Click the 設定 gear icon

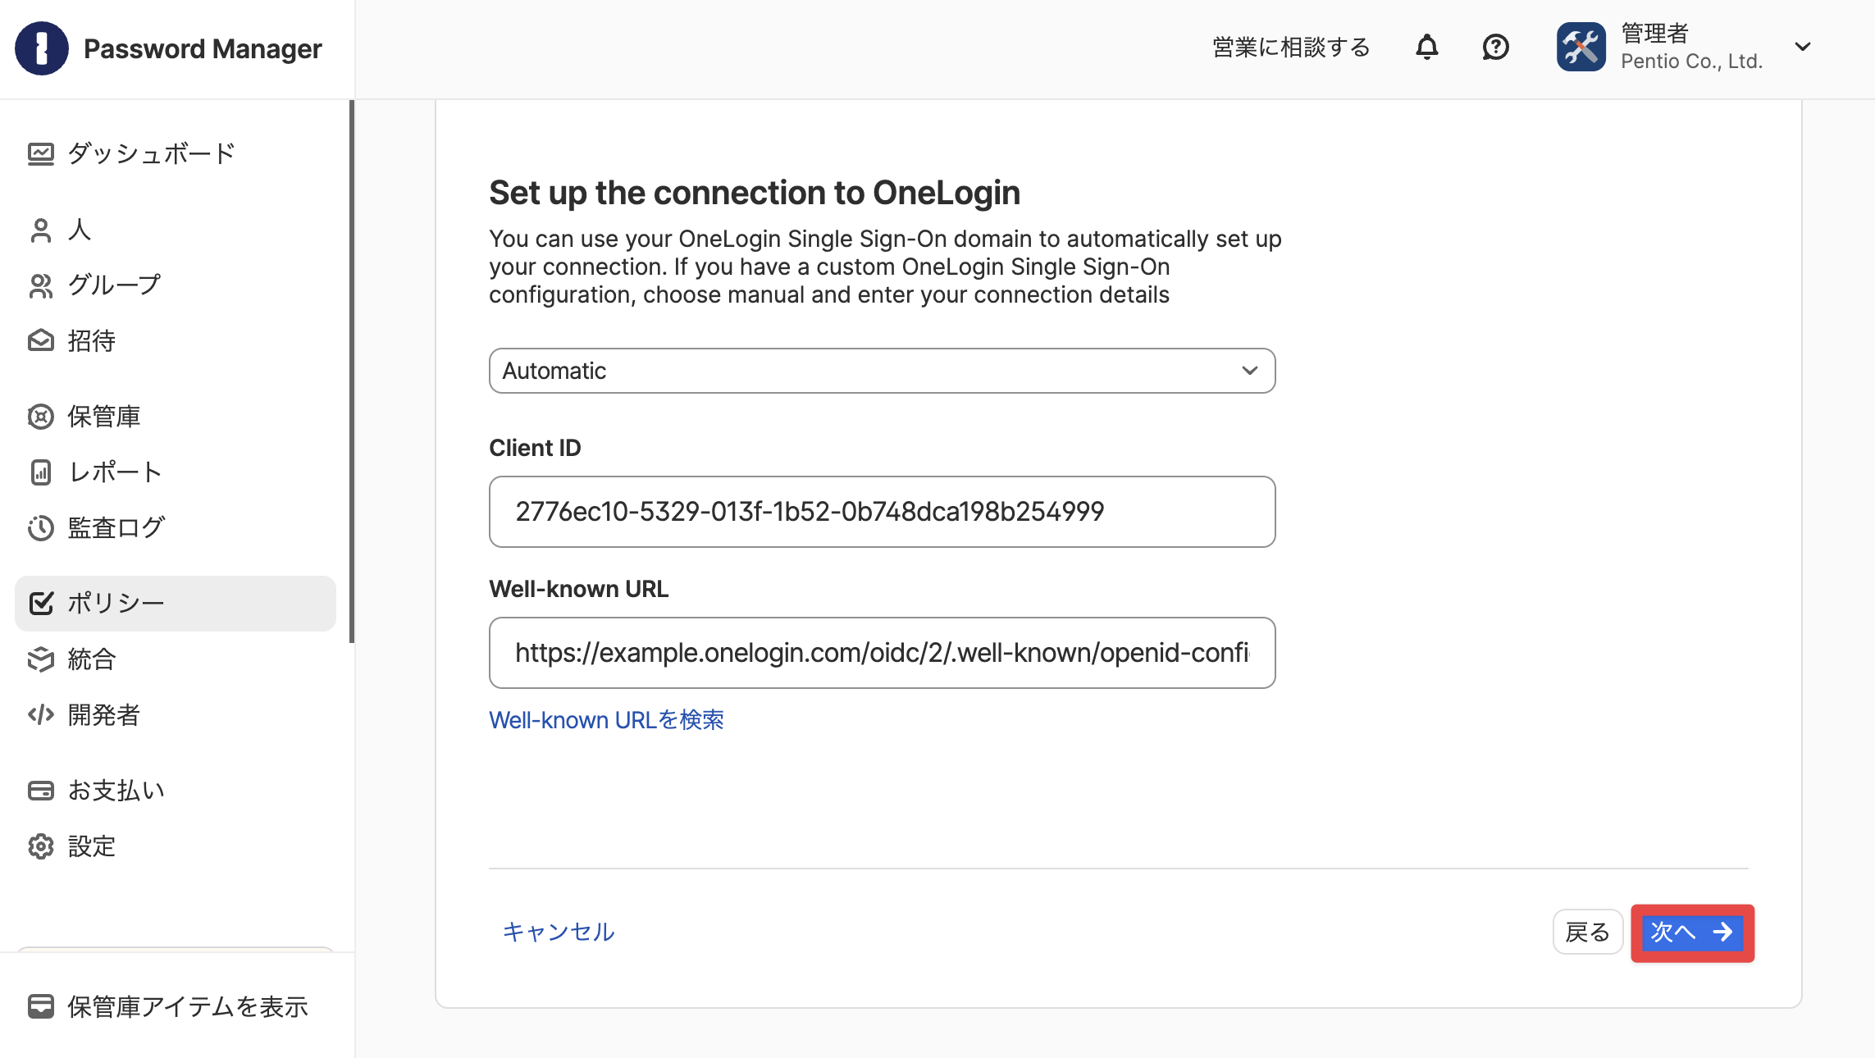click(41, 846)
